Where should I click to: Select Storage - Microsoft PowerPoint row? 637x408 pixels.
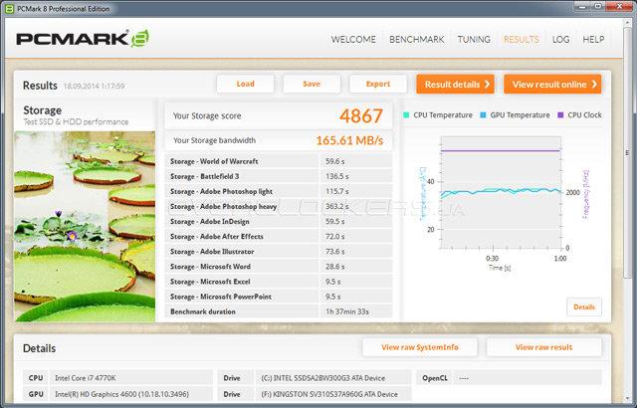point(279,297)
